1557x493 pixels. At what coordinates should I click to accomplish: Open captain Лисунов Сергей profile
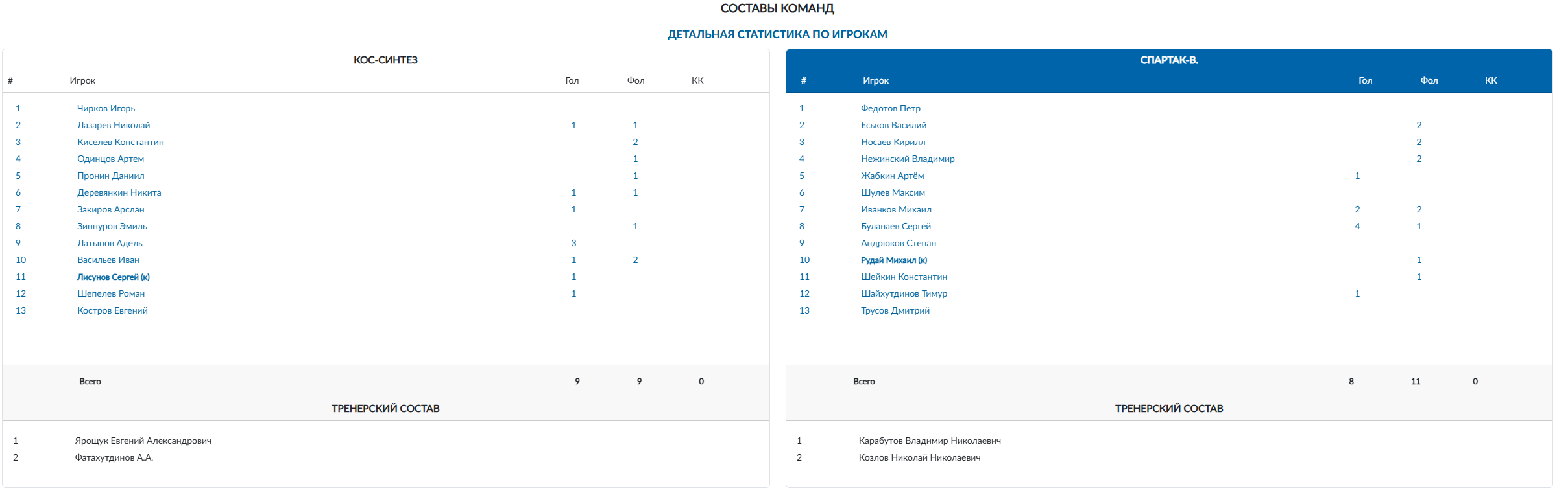[x=114, y=277]
